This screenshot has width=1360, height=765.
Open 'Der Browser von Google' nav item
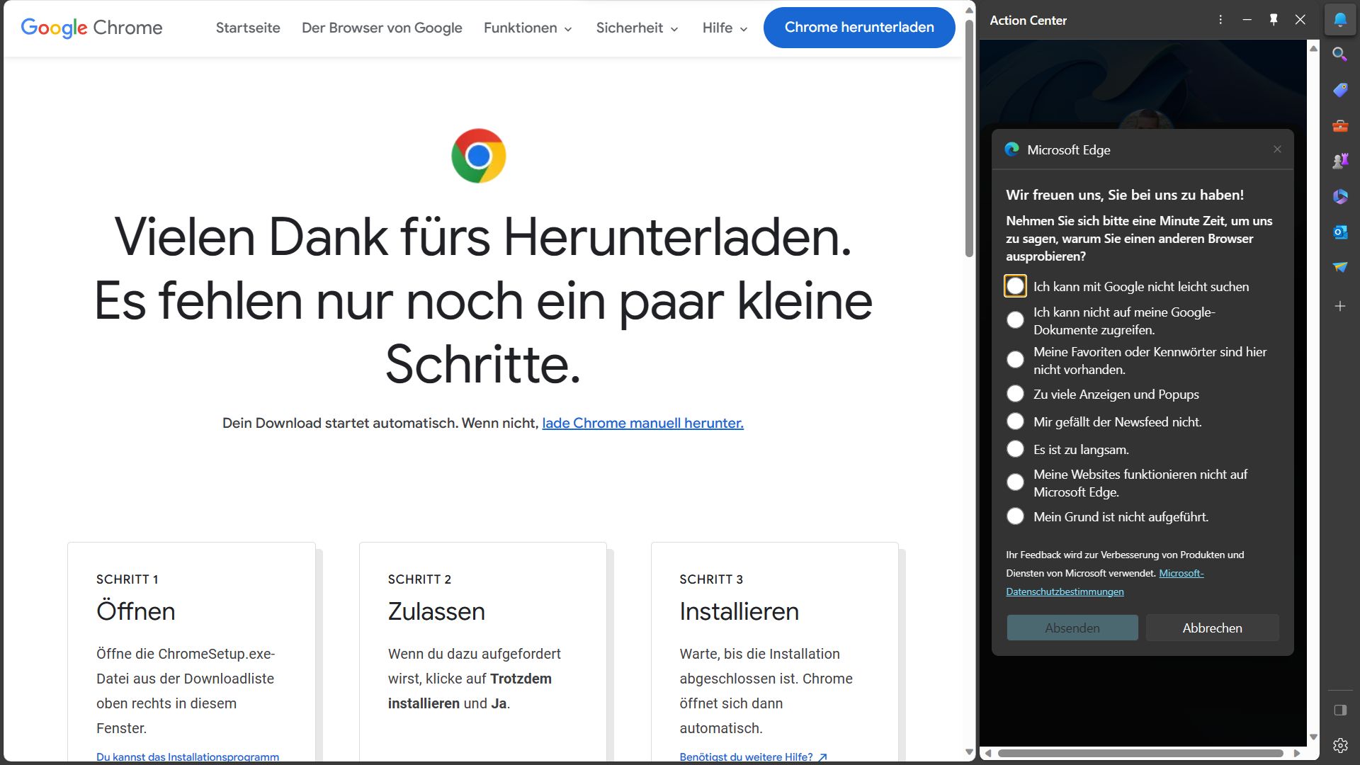382,28
